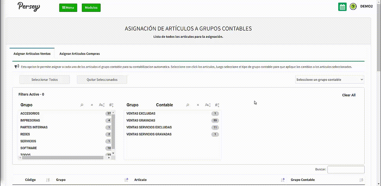Clear the Grupo pane selection with the x icon
381x186 pixels.
(x=92, y=105)
